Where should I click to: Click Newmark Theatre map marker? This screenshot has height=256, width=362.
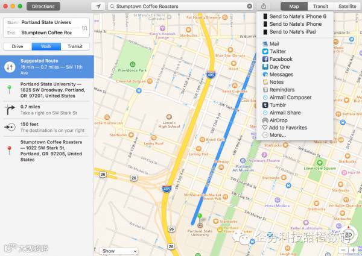[264, 155]
